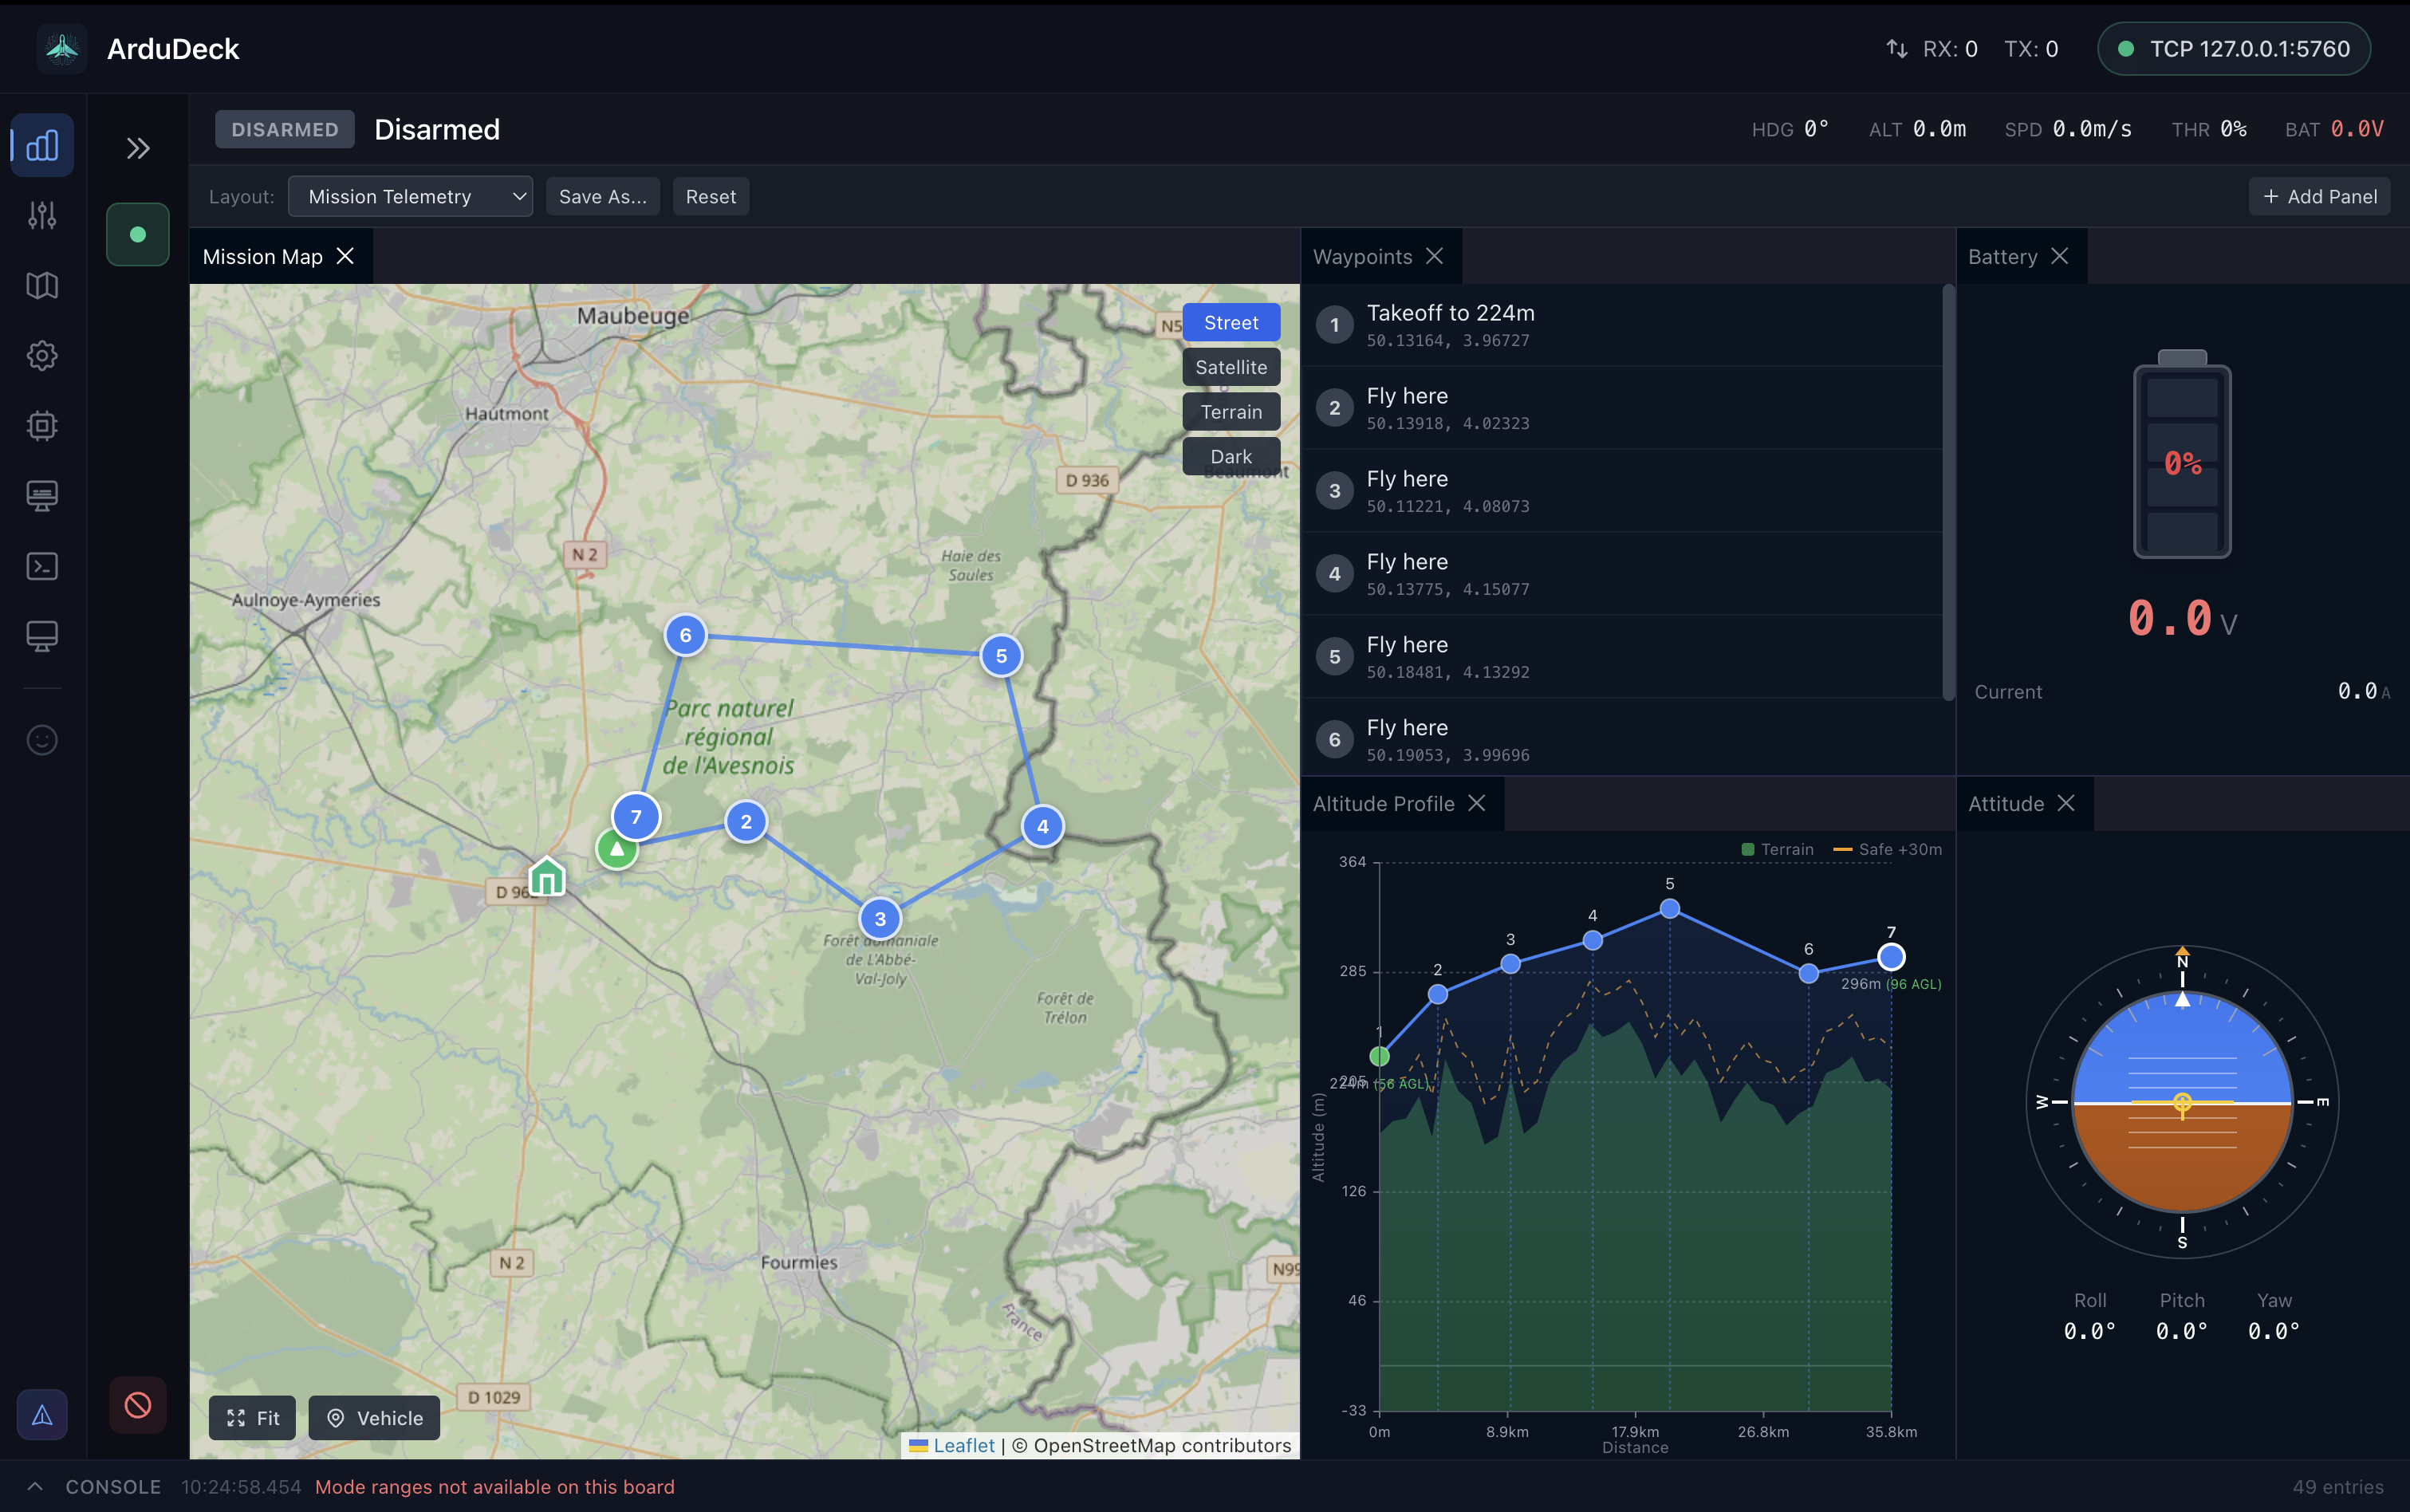This screenshot has width=2410, height=1512.
Task: Click the DISARMED status badge
Action: click(285, 130)
